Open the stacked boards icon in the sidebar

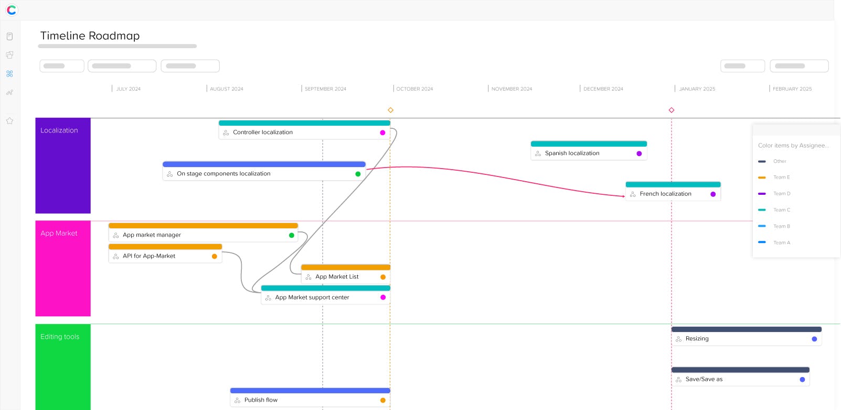[9, 55]
